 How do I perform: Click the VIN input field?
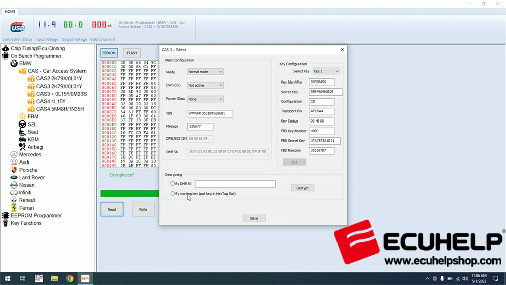pyautogui.click(x=210, y=113)
